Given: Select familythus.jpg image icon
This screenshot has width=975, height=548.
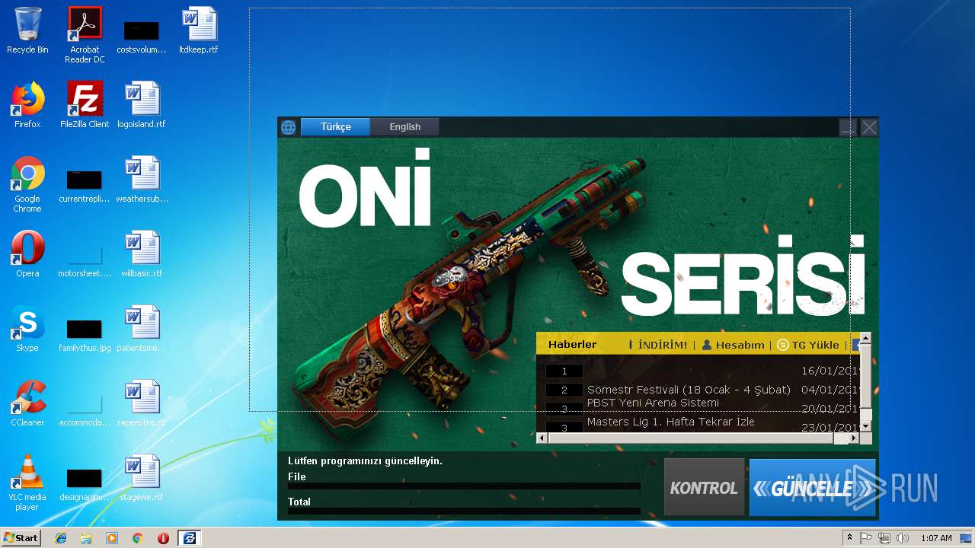Looking at the screenshot, I should point(85,335).
